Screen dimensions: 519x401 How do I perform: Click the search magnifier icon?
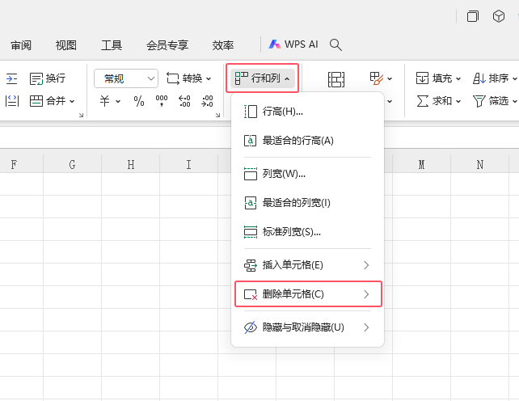point(336,45)
